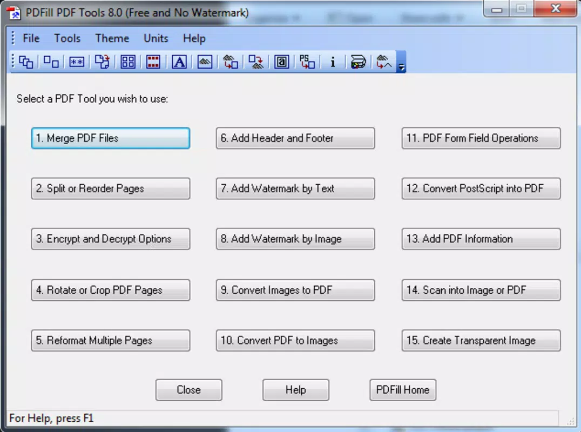Click the Scanner toolbar icon
The height and width of the screenshot is (432, 581).
359,62
